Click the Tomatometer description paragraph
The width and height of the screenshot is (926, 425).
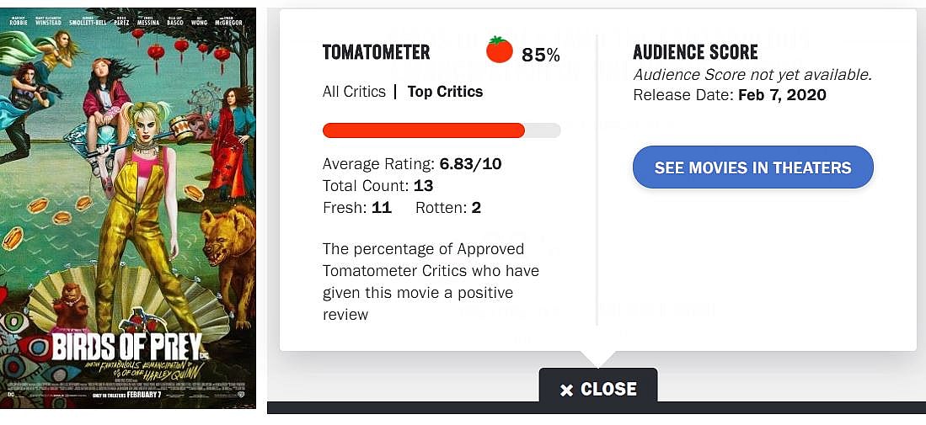click(x=430, y=282)
